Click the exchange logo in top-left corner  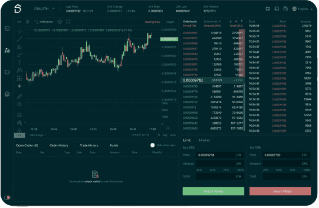[x=17, y=9]
